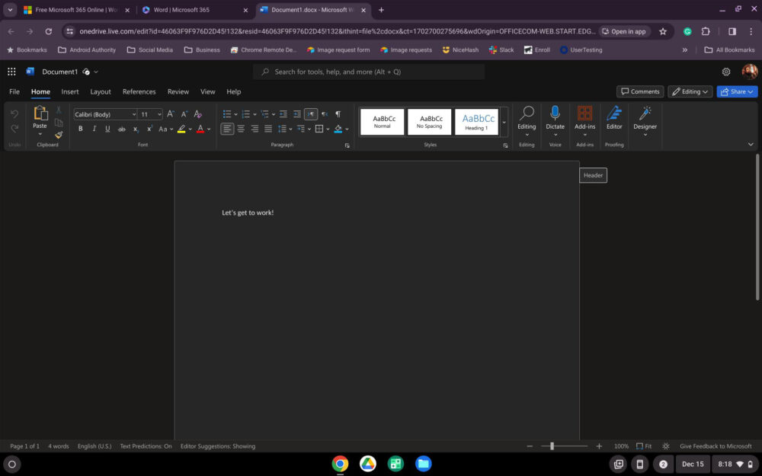This screenshot has width=762, height=476.
Task: Toggle underline formatting
Action: [x=107, y=128]
